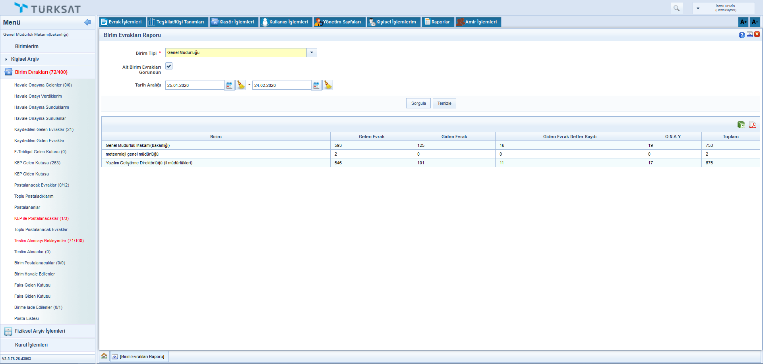The height and width of the screenshot is (364, 763).
Task: Open the Birim Tipi dropdown
Action: (x=312, y=52)
